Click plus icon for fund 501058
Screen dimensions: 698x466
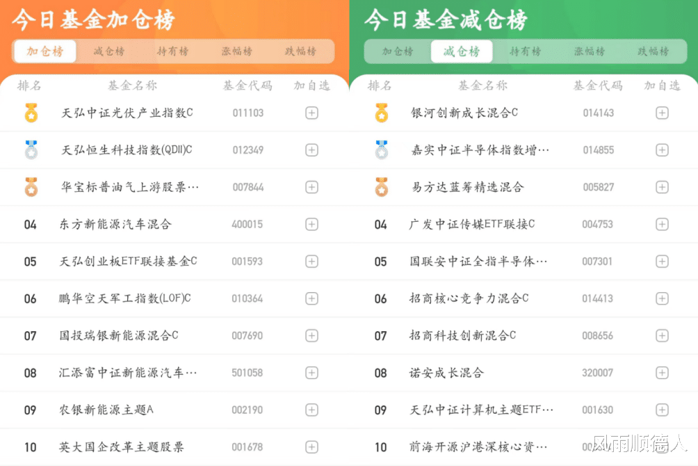point(311,373)
